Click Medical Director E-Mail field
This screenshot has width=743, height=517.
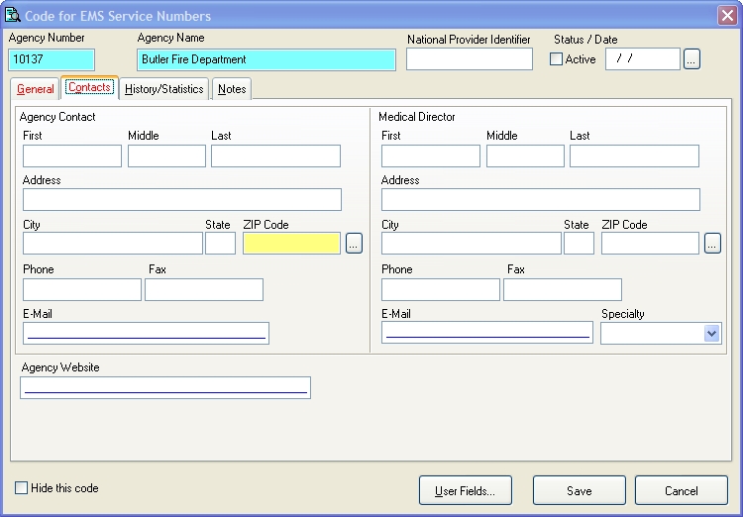click(487, 332)
